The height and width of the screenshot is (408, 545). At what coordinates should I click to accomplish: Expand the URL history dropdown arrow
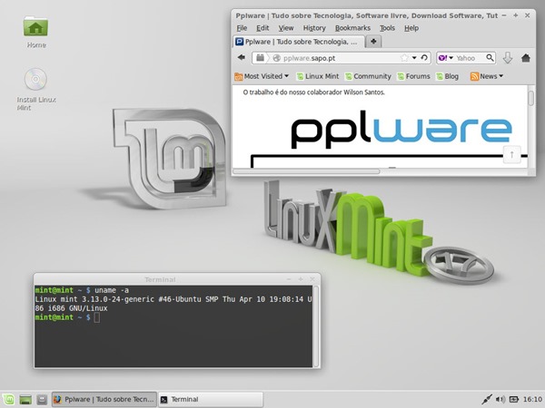414,58
